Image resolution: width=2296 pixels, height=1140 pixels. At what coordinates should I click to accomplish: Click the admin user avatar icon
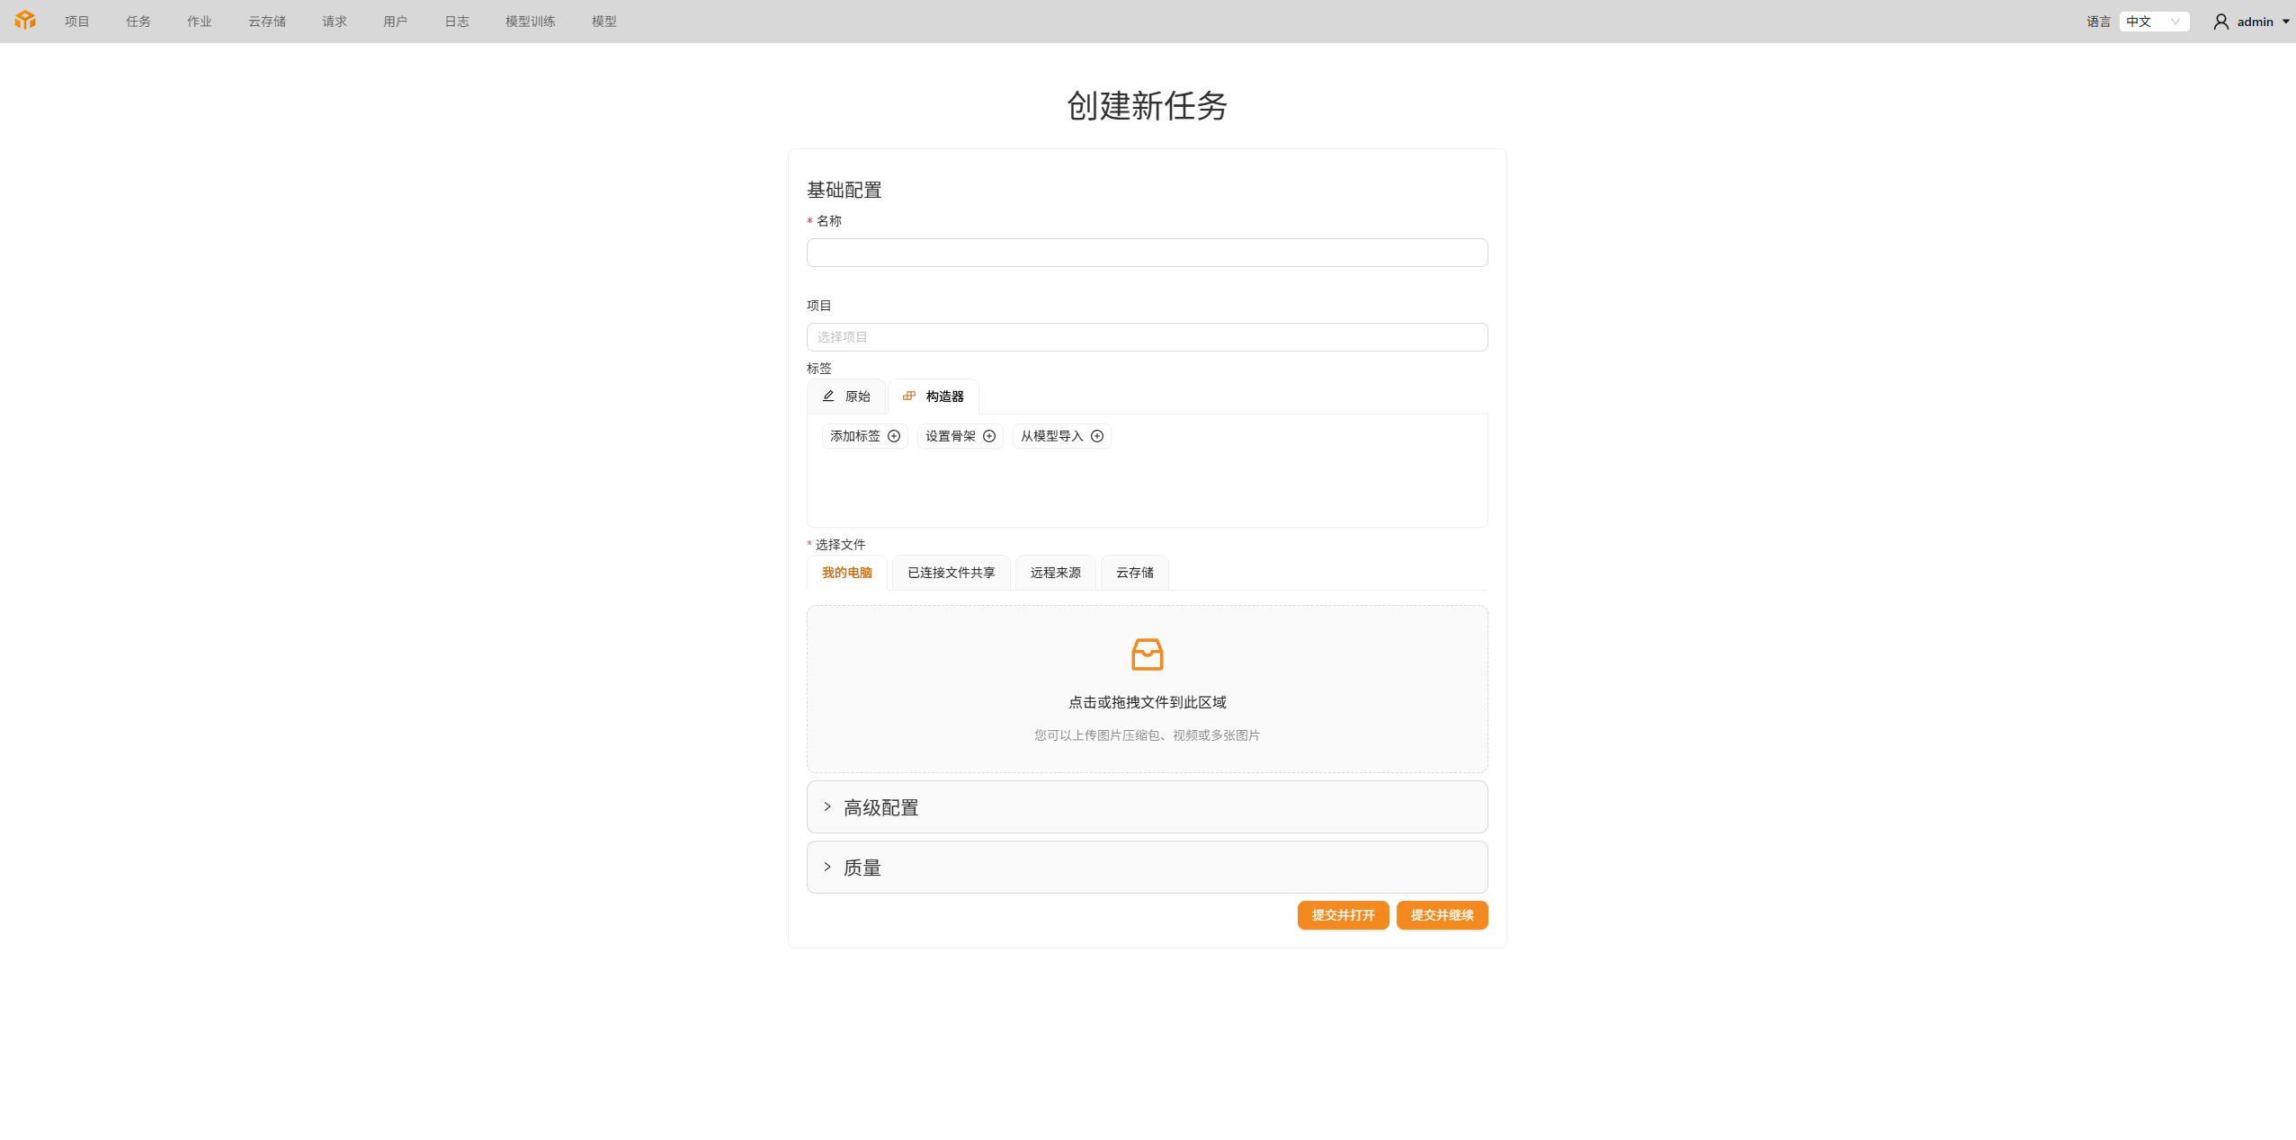(x=2220, y=22)
